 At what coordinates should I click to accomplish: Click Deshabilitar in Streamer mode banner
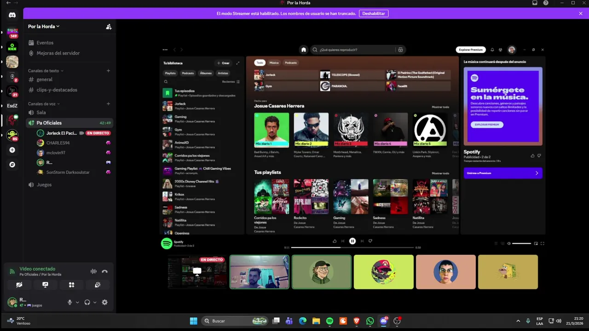coord(374,13)
